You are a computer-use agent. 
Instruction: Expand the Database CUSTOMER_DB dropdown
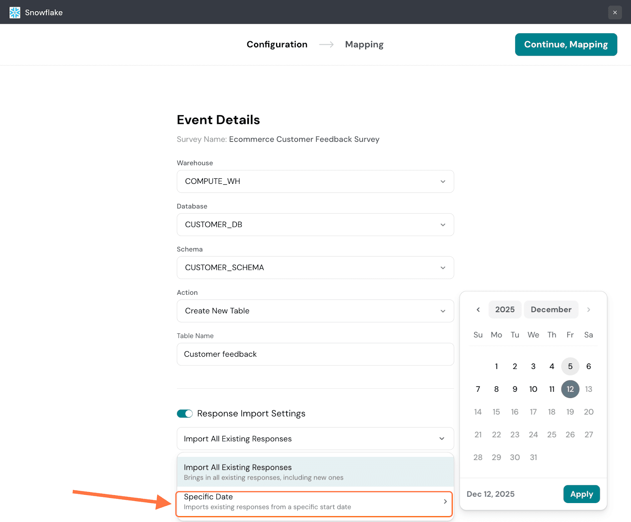pyautogui.click(x=315, y=225)
